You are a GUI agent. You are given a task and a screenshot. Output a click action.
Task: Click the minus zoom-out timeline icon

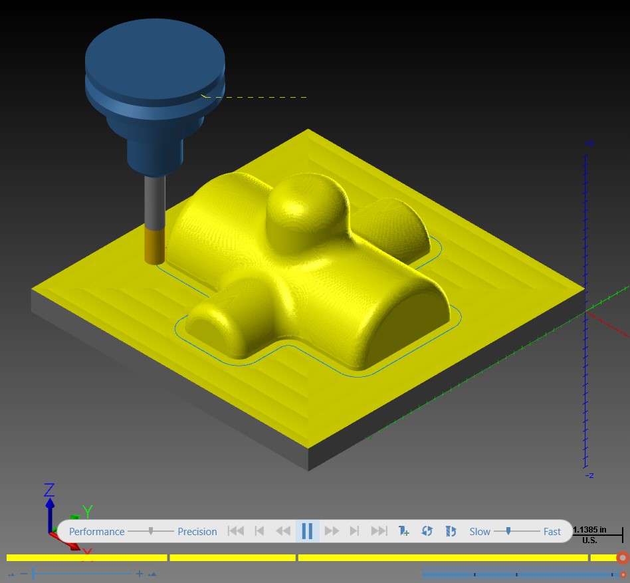pos(24,574)
